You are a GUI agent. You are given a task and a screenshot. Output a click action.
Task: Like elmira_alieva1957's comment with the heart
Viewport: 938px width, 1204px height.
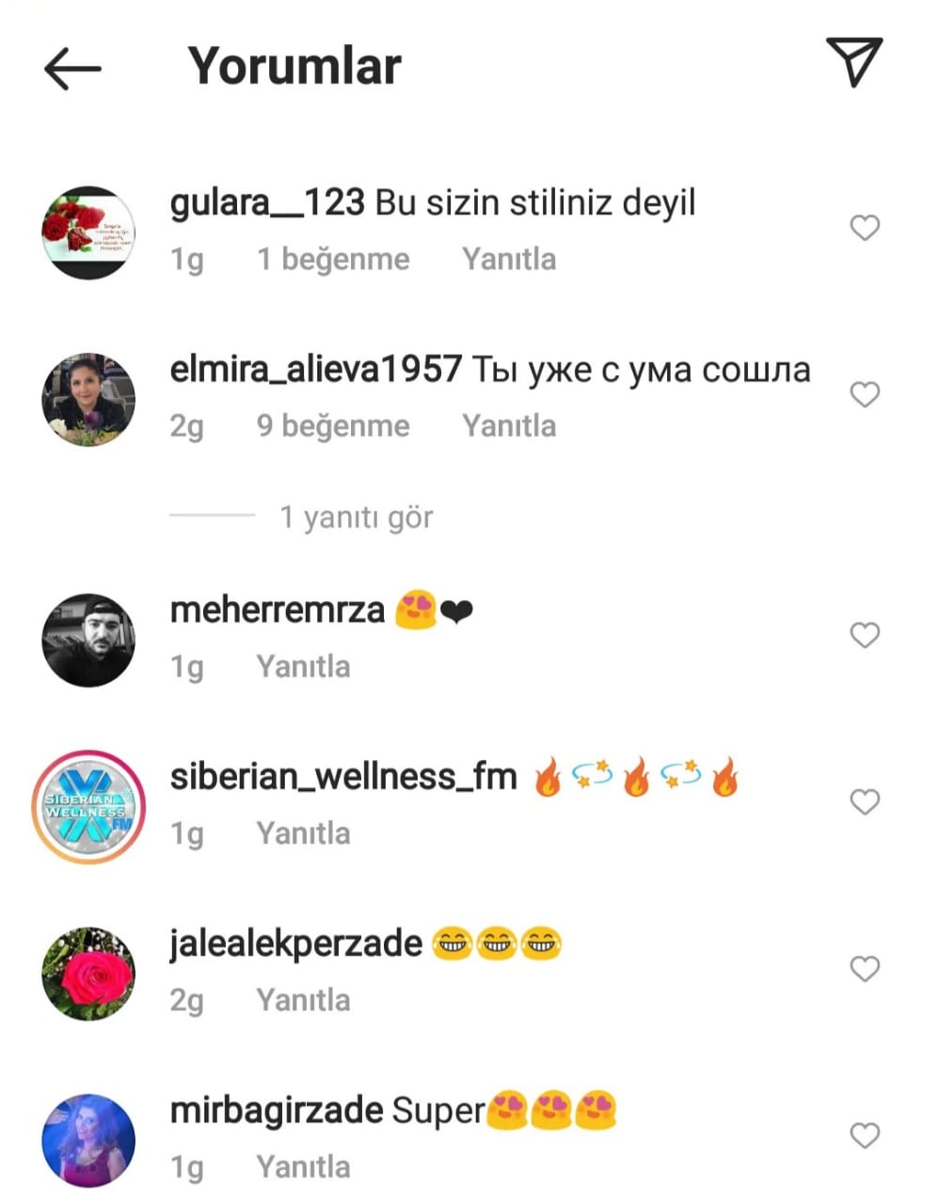pos(865,394)
